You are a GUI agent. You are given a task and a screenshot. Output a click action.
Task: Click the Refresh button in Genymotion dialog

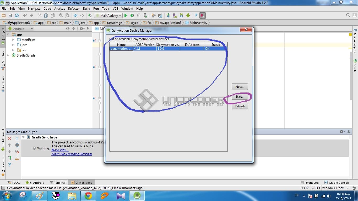click(x=240, y=106)
